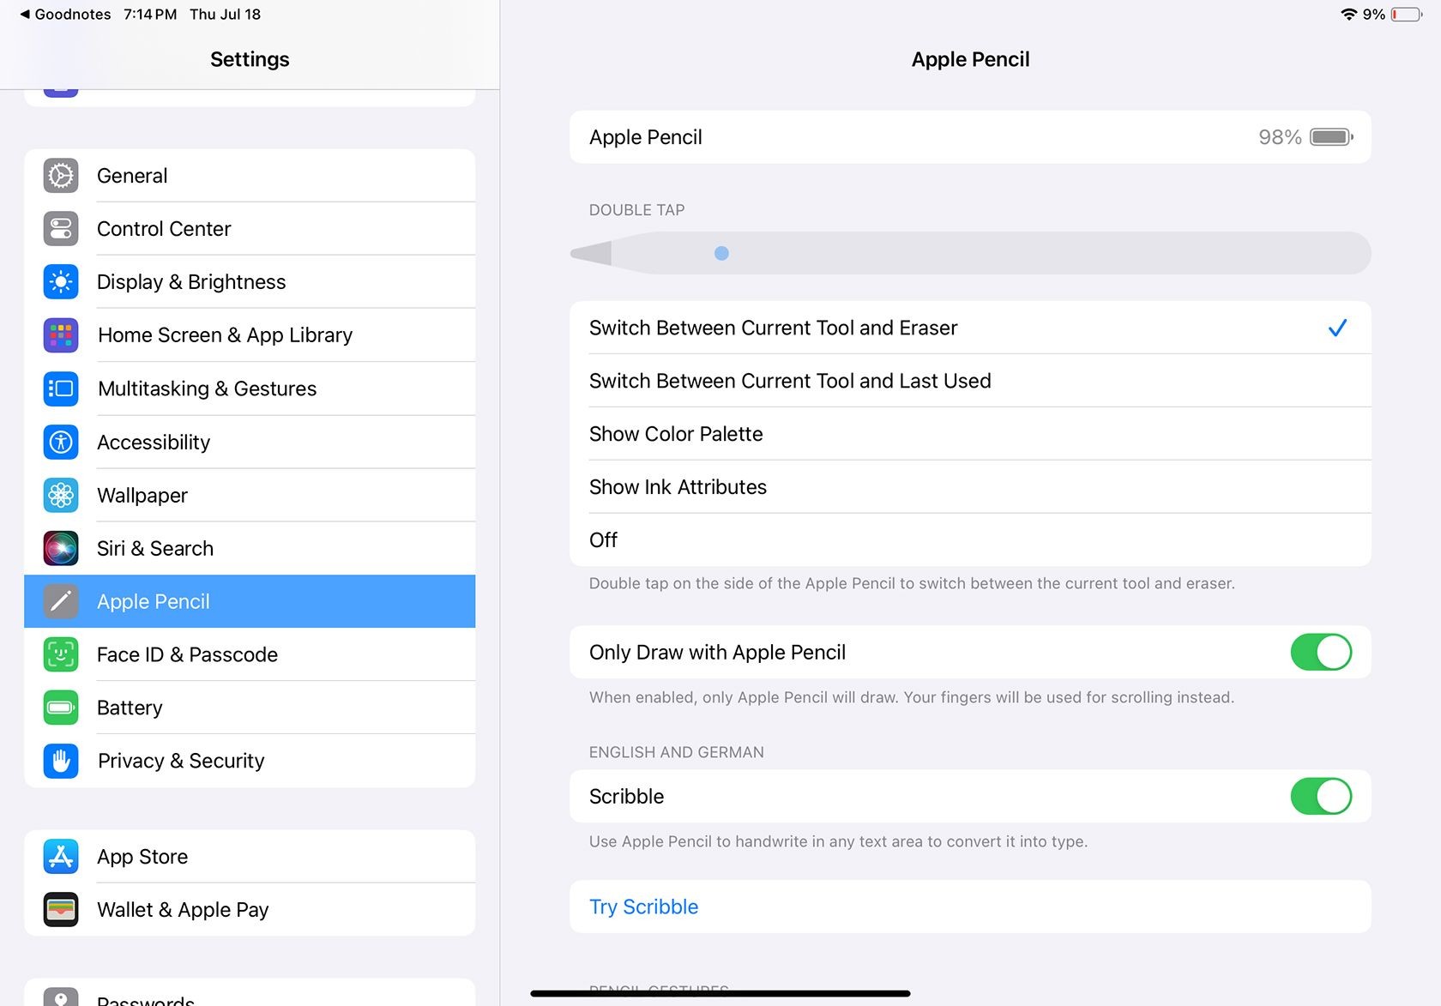Tap the Accessibility figure icon
The width and height of the screenshot is (1441, 1006).
tap(61, 443)
